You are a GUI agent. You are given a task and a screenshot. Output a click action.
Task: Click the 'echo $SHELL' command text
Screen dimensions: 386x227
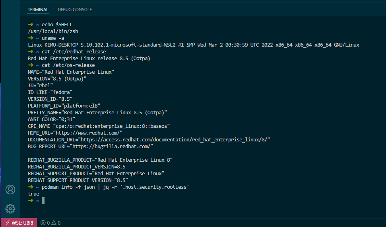(x=57, y=25)
